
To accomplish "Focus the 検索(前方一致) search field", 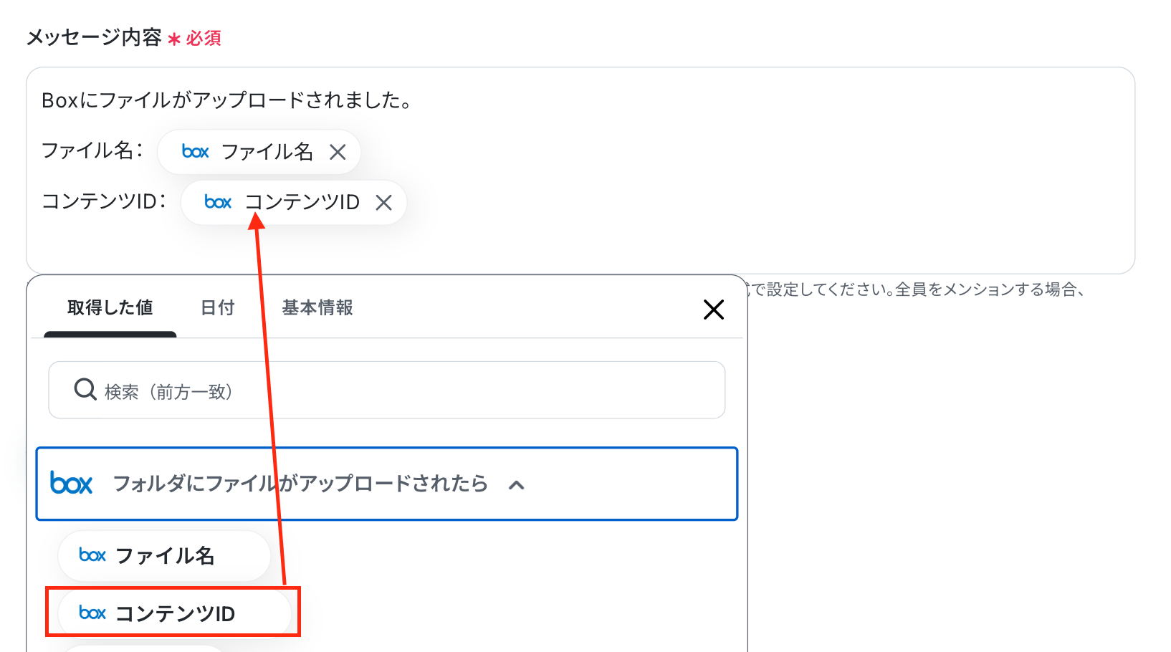I will (387, 390).
